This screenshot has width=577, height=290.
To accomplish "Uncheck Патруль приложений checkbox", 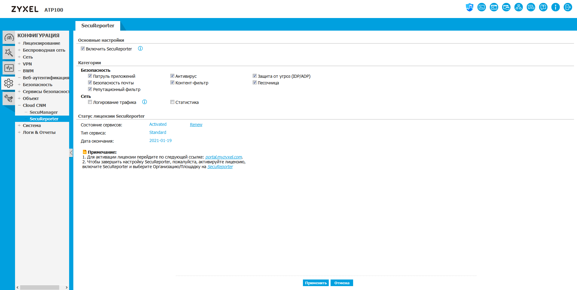I will [90, 76].
